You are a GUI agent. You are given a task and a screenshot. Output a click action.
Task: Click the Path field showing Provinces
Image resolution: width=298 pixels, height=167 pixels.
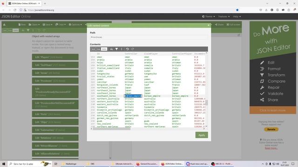[x=149, y=37]
